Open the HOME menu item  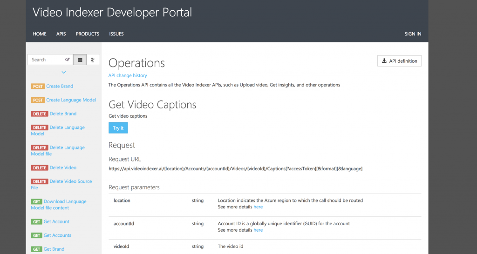click(40, 33)
